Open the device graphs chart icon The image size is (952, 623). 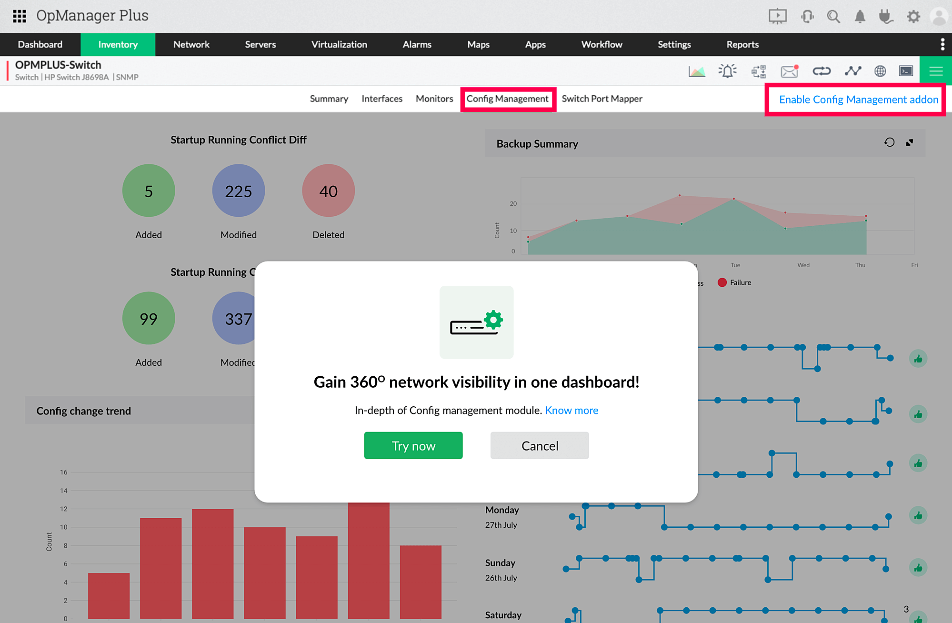click(697, 71)
